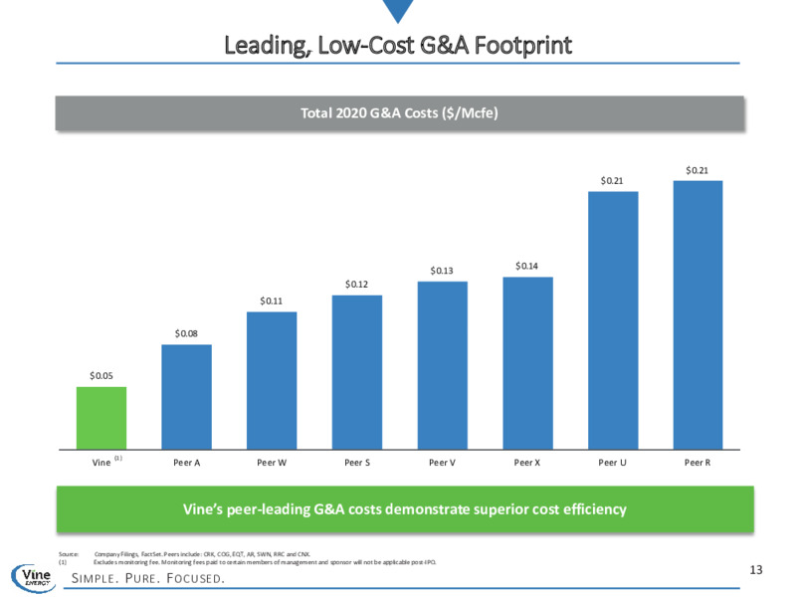
Task: Select the footnote (1) about monitoring fee
Action: pos(247,562)
